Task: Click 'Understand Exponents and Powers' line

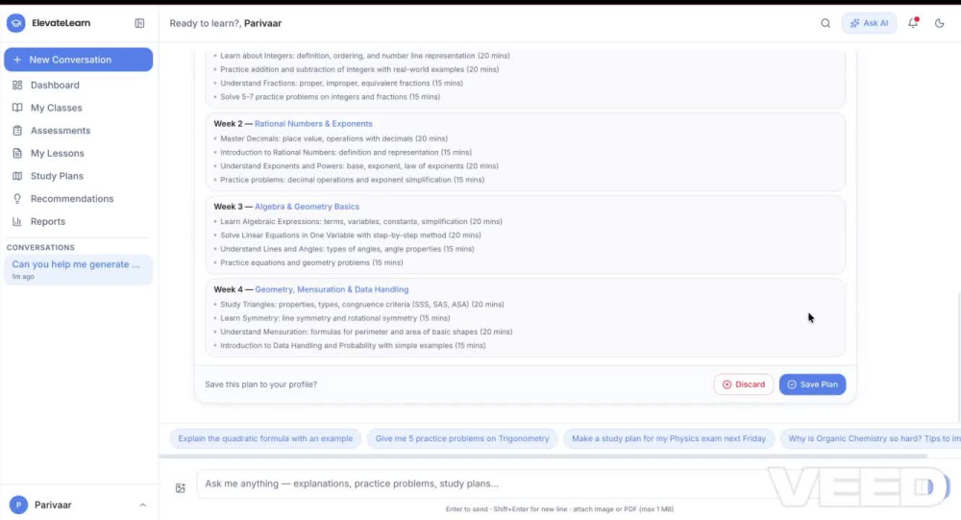Action: pos(359,166)
